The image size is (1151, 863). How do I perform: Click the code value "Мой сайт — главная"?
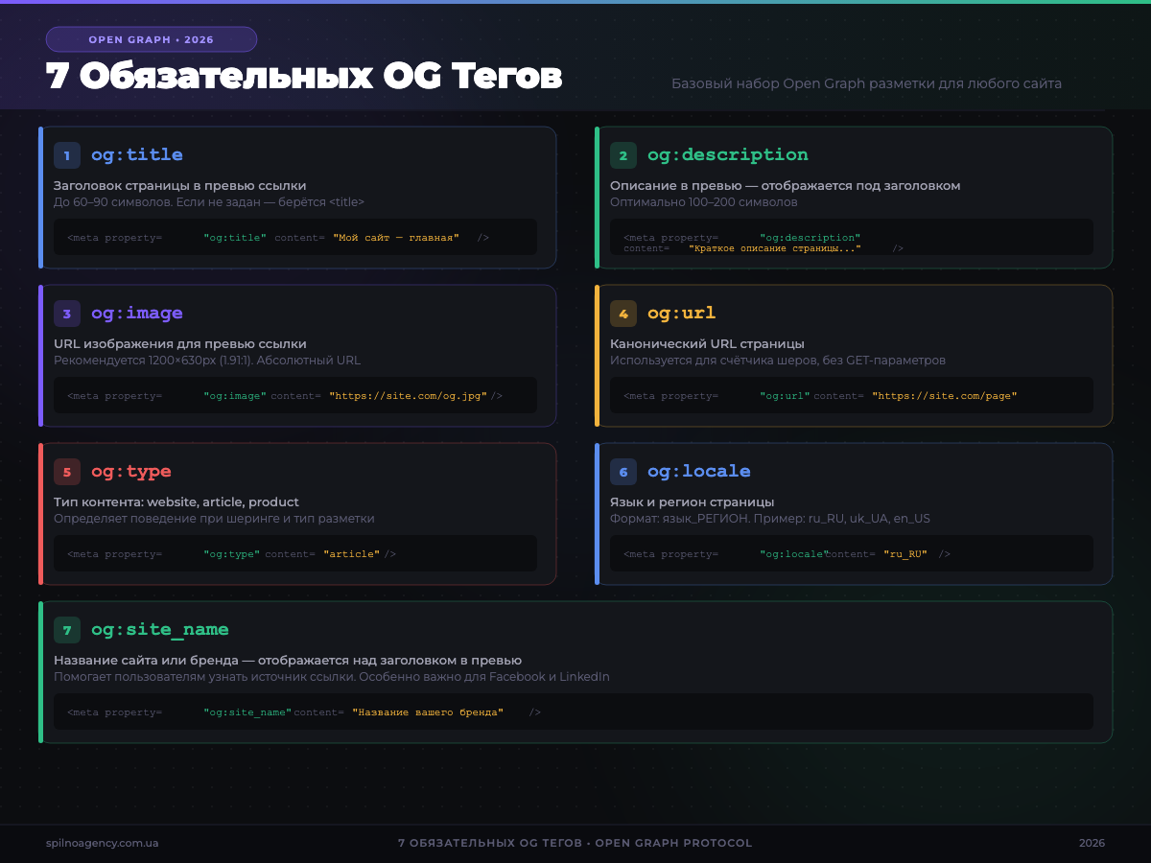[396, 237]
